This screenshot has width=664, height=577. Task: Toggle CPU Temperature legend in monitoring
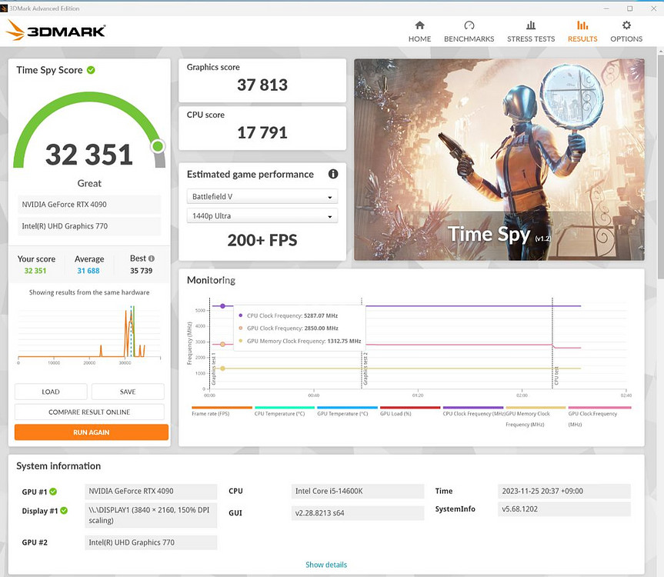(284, 412)
